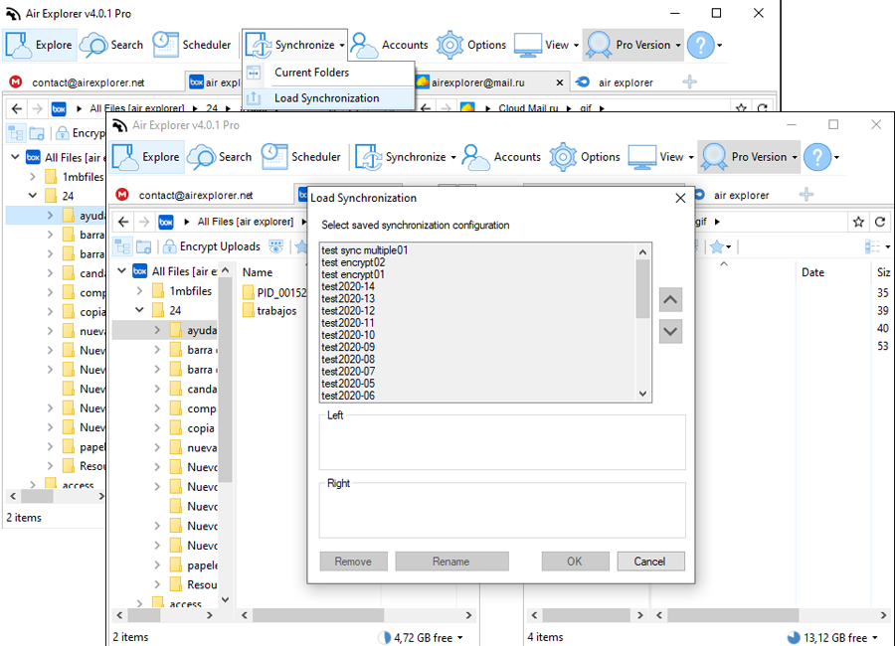Click Cancel in Load Synchronization dialog
Screen dimensions: 895x646
[650, 562]
